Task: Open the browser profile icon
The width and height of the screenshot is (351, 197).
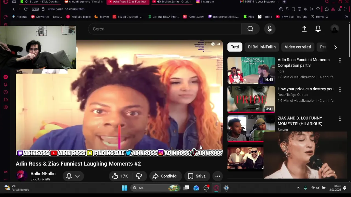Action: pos(333,9)
